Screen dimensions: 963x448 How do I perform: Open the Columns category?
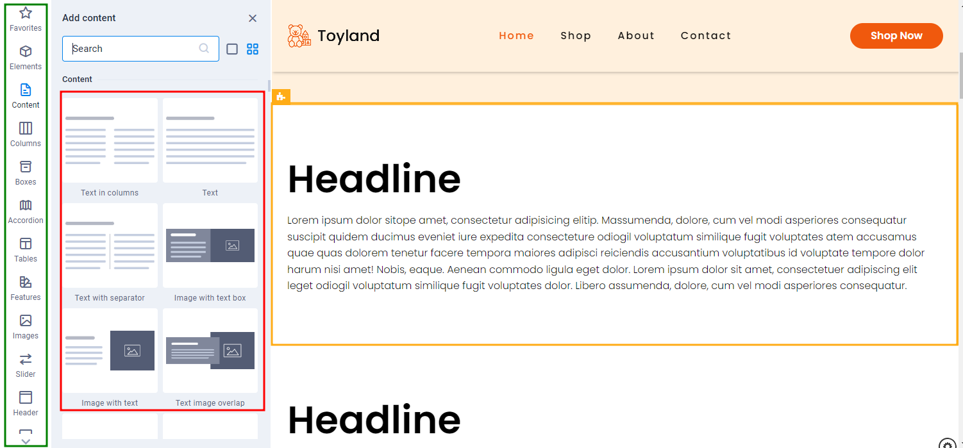coord(26,135)
